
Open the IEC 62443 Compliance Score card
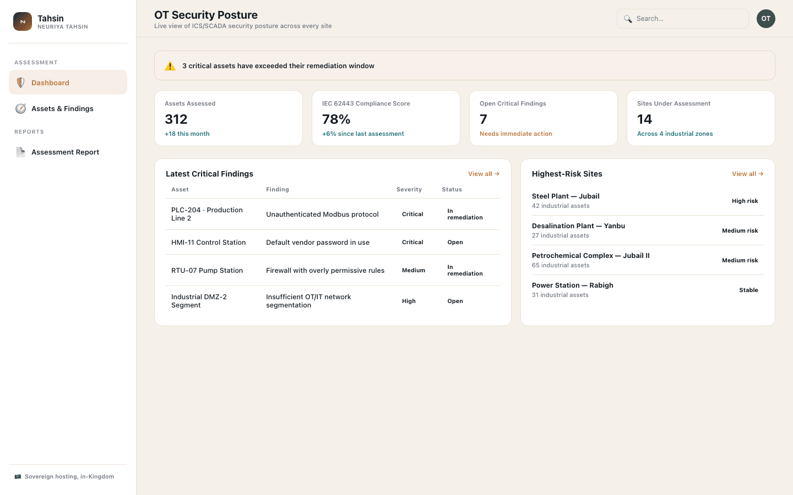(386, 118)
